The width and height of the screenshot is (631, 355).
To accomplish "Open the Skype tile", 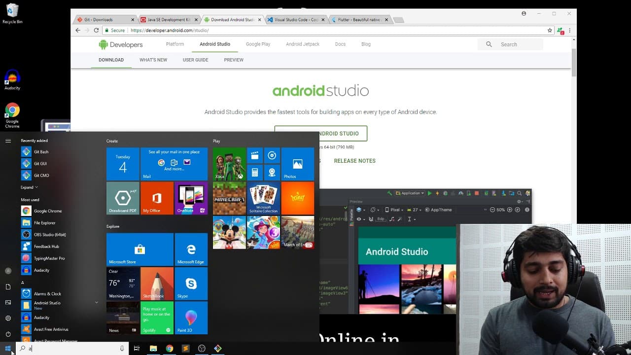I will (x=191, y=284).
